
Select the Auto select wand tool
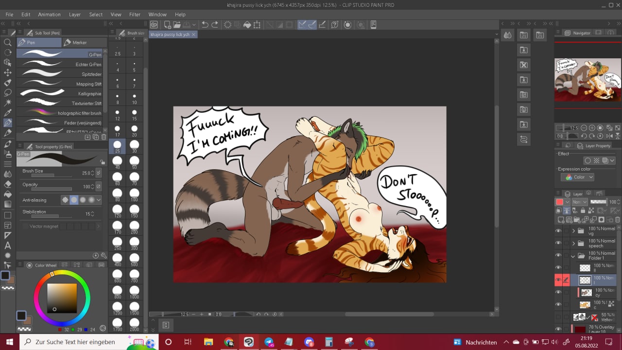(x=8, y=103)
